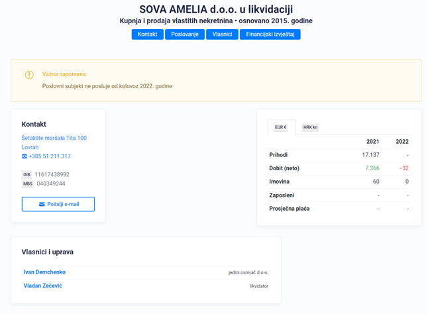Select the MBS number 040349244
428x314 pixels.
(51, 184)
